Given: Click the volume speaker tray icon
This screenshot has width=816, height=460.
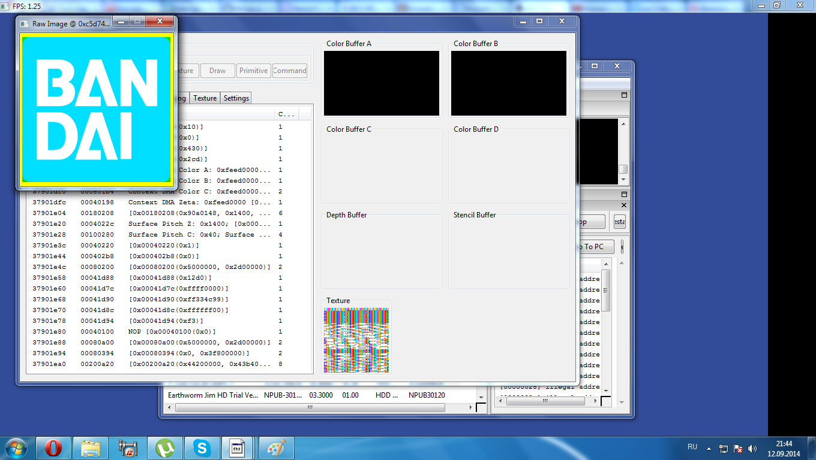Looking at the screenshot, I should pos(752,448).
